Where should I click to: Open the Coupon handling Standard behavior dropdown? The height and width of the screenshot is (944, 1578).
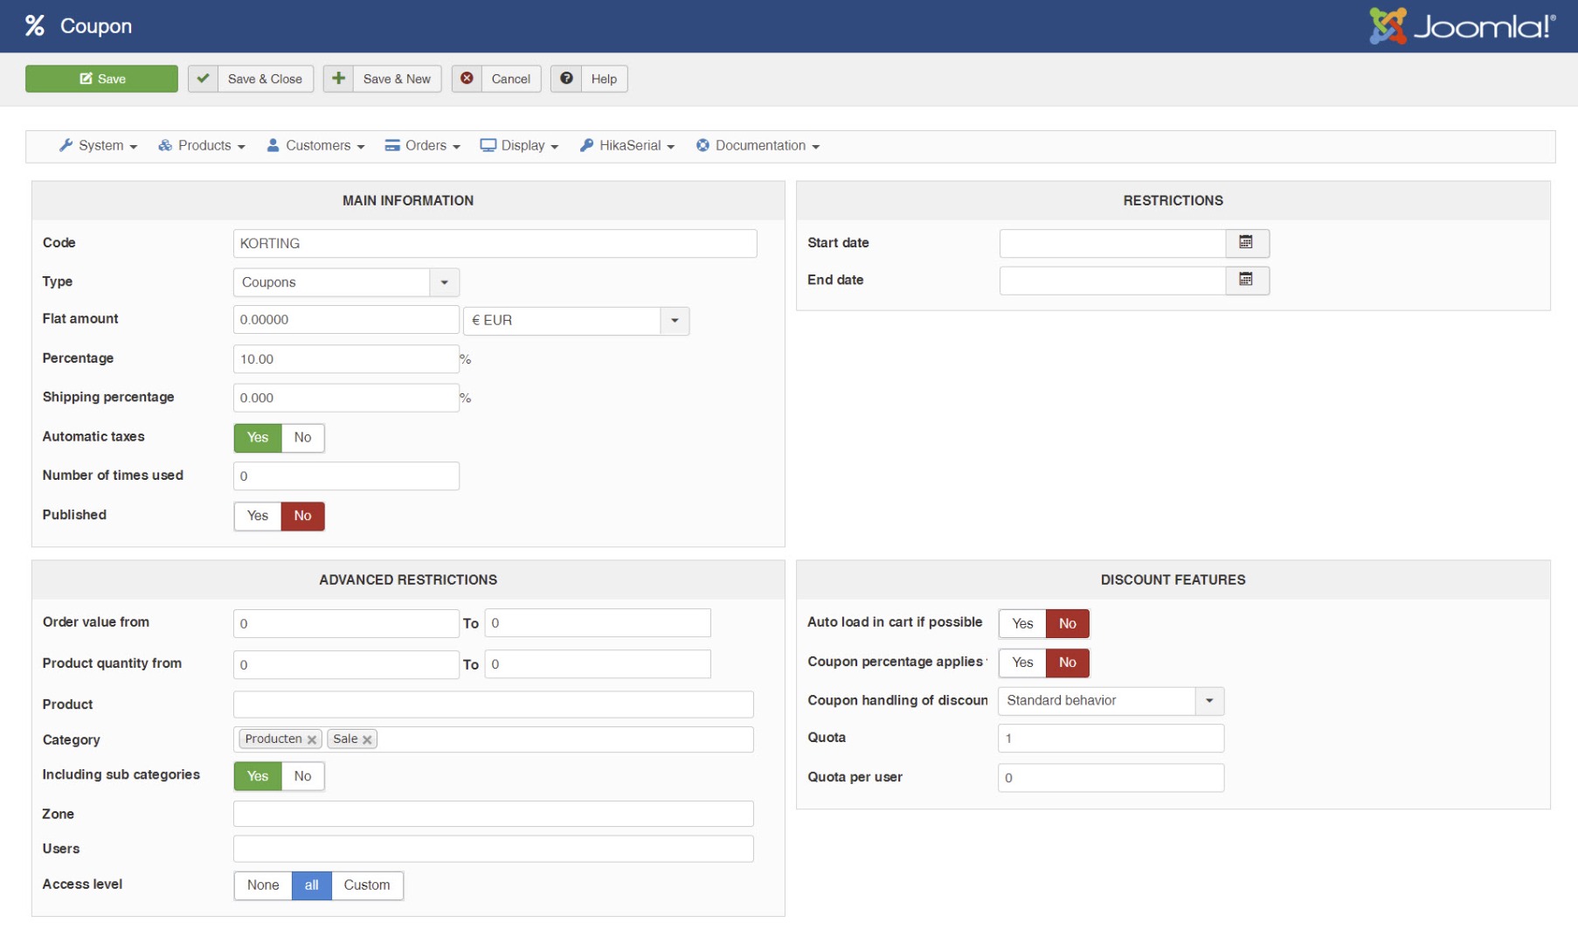1111,701
